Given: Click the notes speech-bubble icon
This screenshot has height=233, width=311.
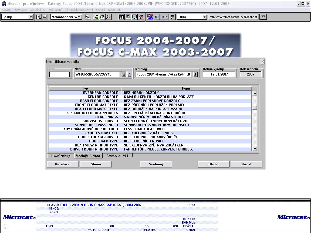Looking at the screenshot, I should (173, 17).
